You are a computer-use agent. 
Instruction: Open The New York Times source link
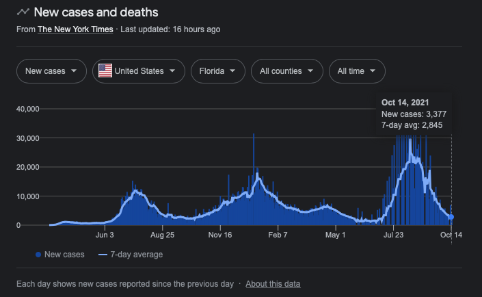point(75,29)
